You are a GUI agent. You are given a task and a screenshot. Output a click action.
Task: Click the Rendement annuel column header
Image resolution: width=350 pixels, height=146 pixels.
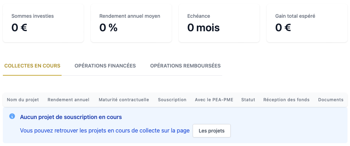click(68, 100)
